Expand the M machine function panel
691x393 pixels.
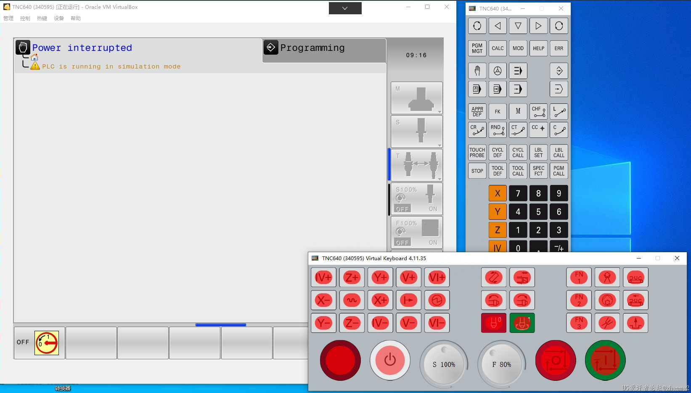(x=416, y=98)
